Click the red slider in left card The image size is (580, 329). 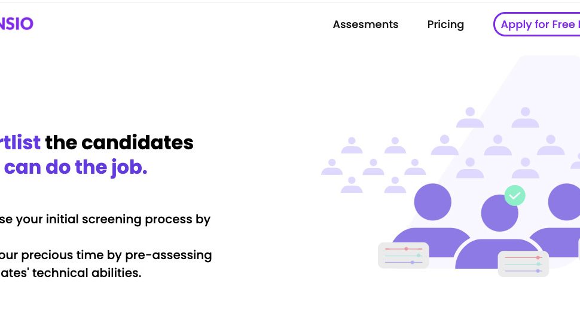click(x=403, y=249)
